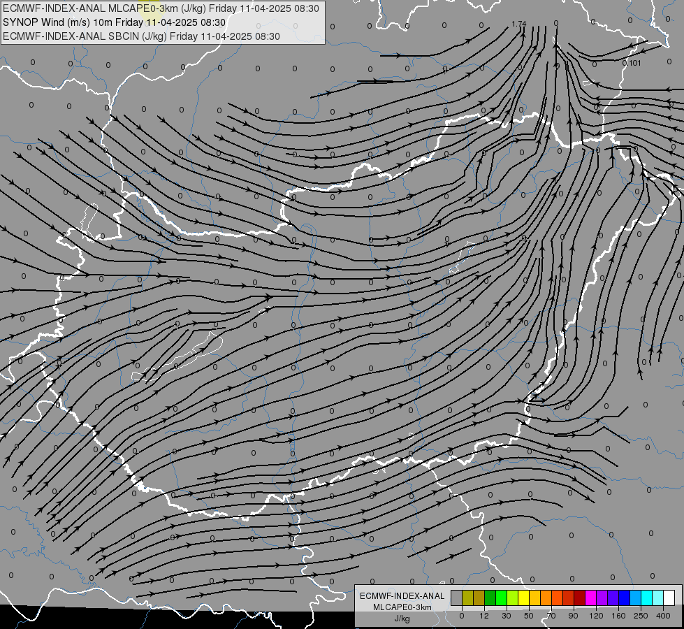Click the legend scale value 160
Viewport: 684px width, 629px height.
tap(618, 616)
